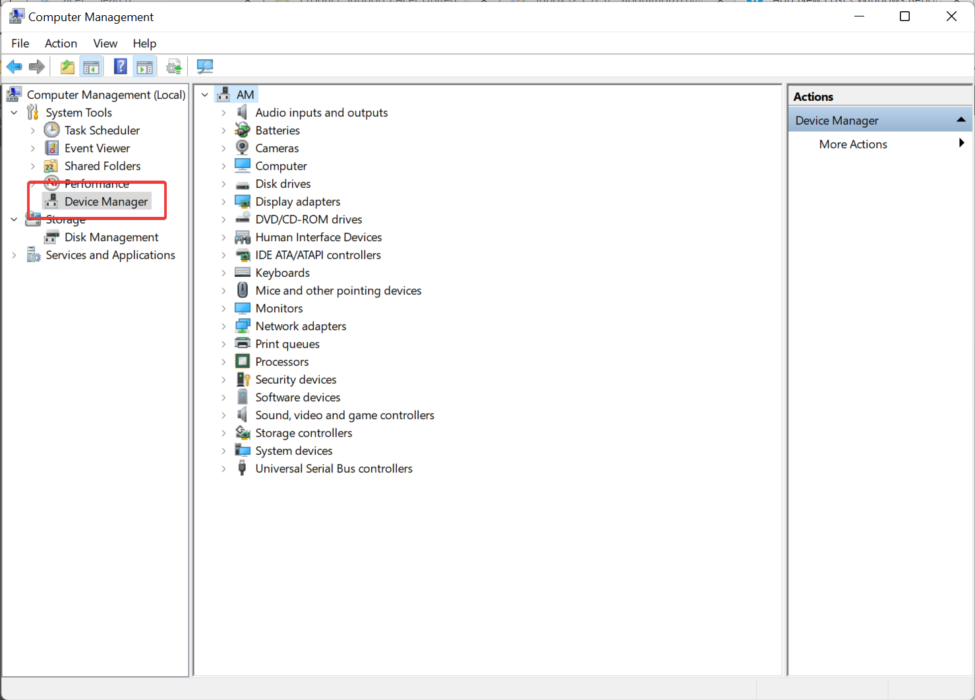Image resolution: width=975 pixels, height=700 pixels.
Task: Expand IDE ATA/ATAPI controllers node
Action: (x=223, y=255)
